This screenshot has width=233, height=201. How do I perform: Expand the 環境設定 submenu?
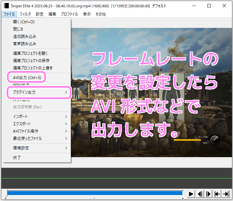36,148
